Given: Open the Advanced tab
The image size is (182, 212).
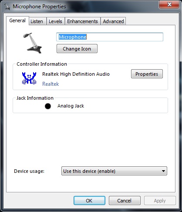Looking at the screenshot, I should [x=113, y=21].
